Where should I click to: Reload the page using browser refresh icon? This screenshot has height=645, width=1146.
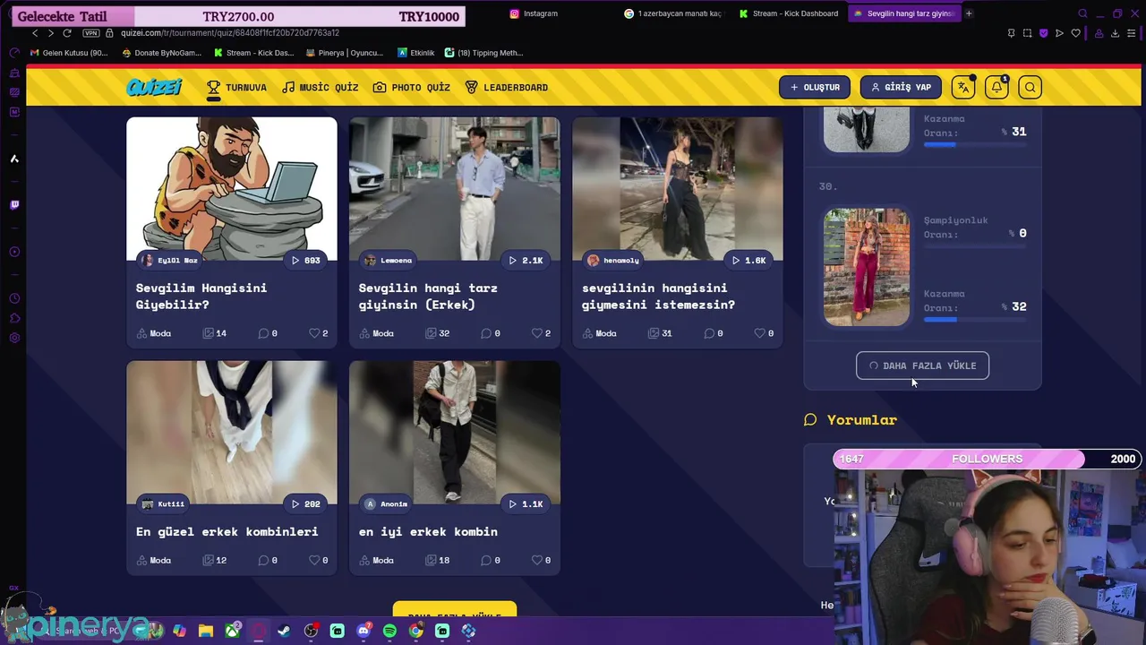pos(66,33)
